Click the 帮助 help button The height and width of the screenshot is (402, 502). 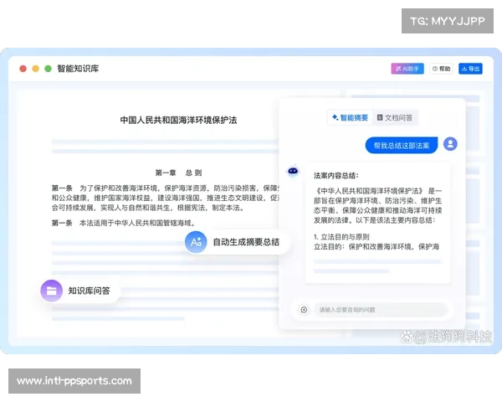(441, 69)
